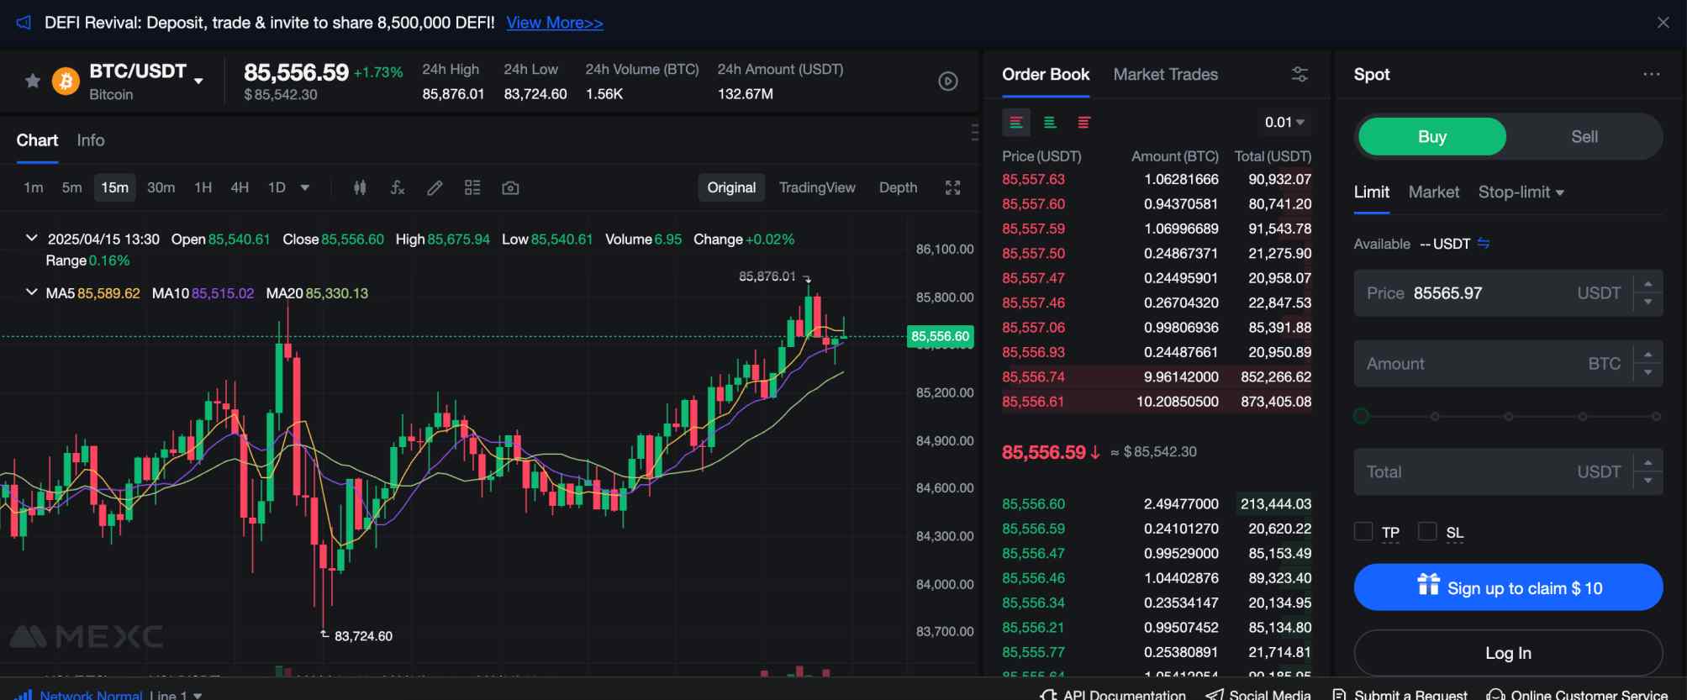The height and width of the screenshot is (700, 1687).
Task: Select the drawing pencil tool
Action: tap(435, 187)
